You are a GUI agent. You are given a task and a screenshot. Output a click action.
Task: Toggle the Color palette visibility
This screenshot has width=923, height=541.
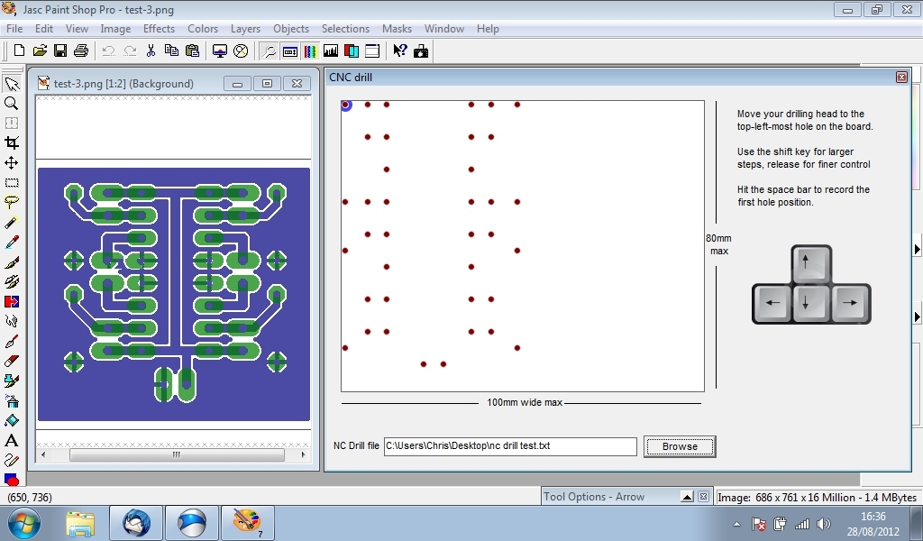point(311,51)
